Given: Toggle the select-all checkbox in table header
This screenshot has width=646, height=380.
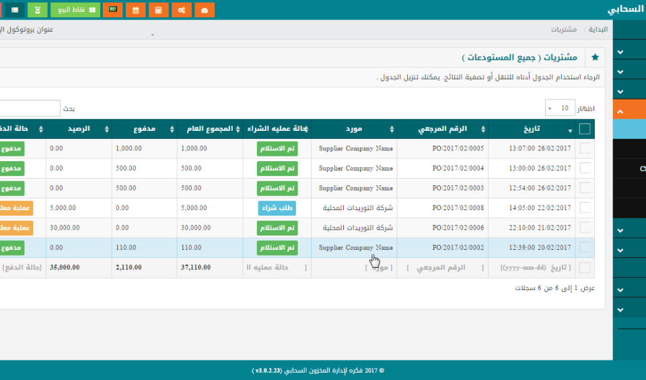Looking at the screenshot, I should 585,129.
